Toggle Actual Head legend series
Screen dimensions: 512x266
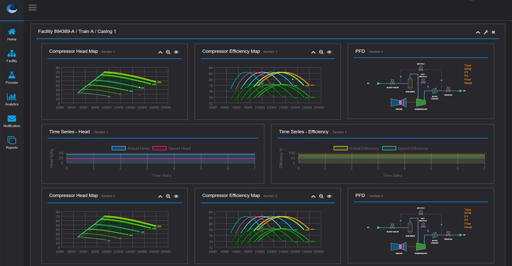[118, 148]
